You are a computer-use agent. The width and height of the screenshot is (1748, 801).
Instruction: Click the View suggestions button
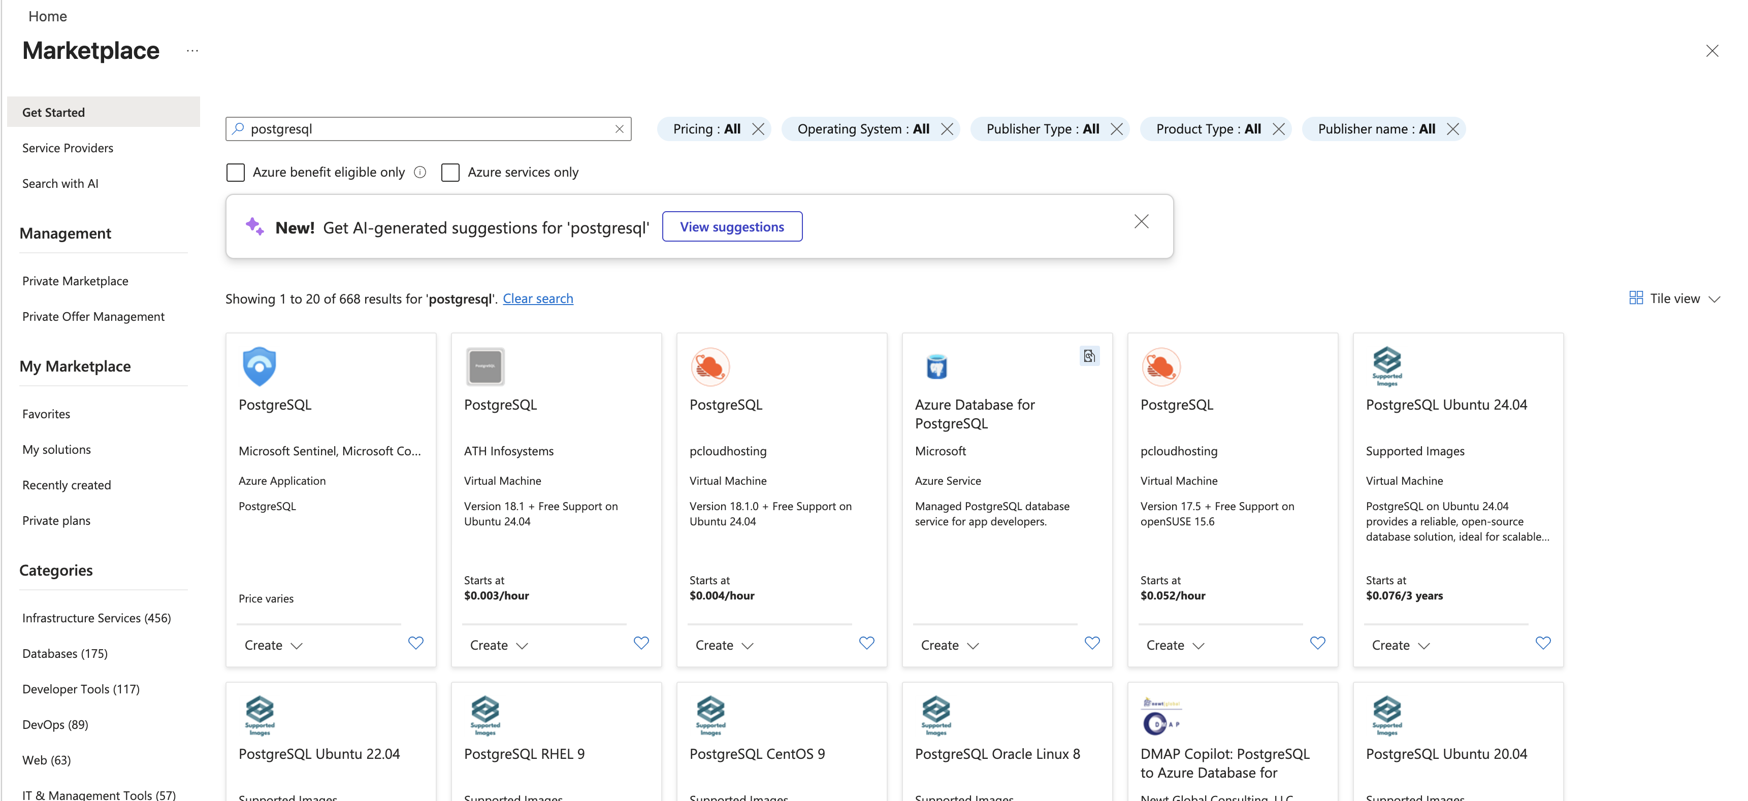[731, 226]
